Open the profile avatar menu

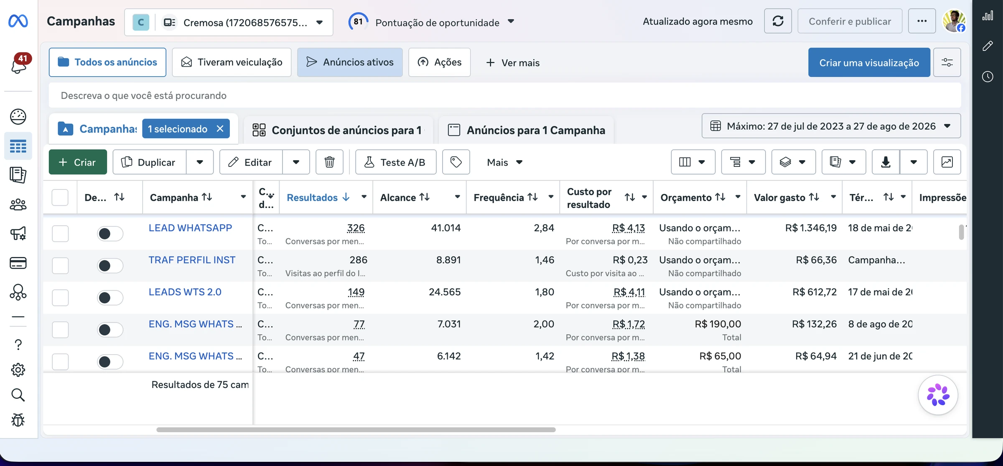(954, 21)
